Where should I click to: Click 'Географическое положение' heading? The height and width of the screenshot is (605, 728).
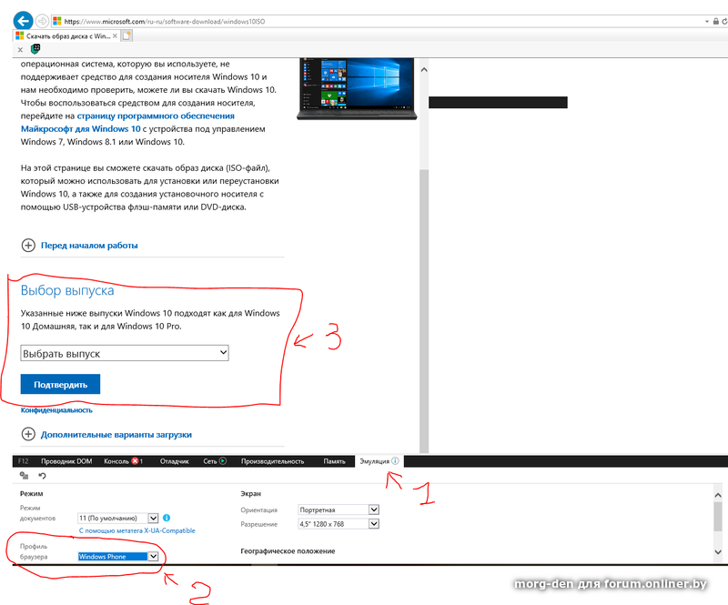click(x=288, y=551)
